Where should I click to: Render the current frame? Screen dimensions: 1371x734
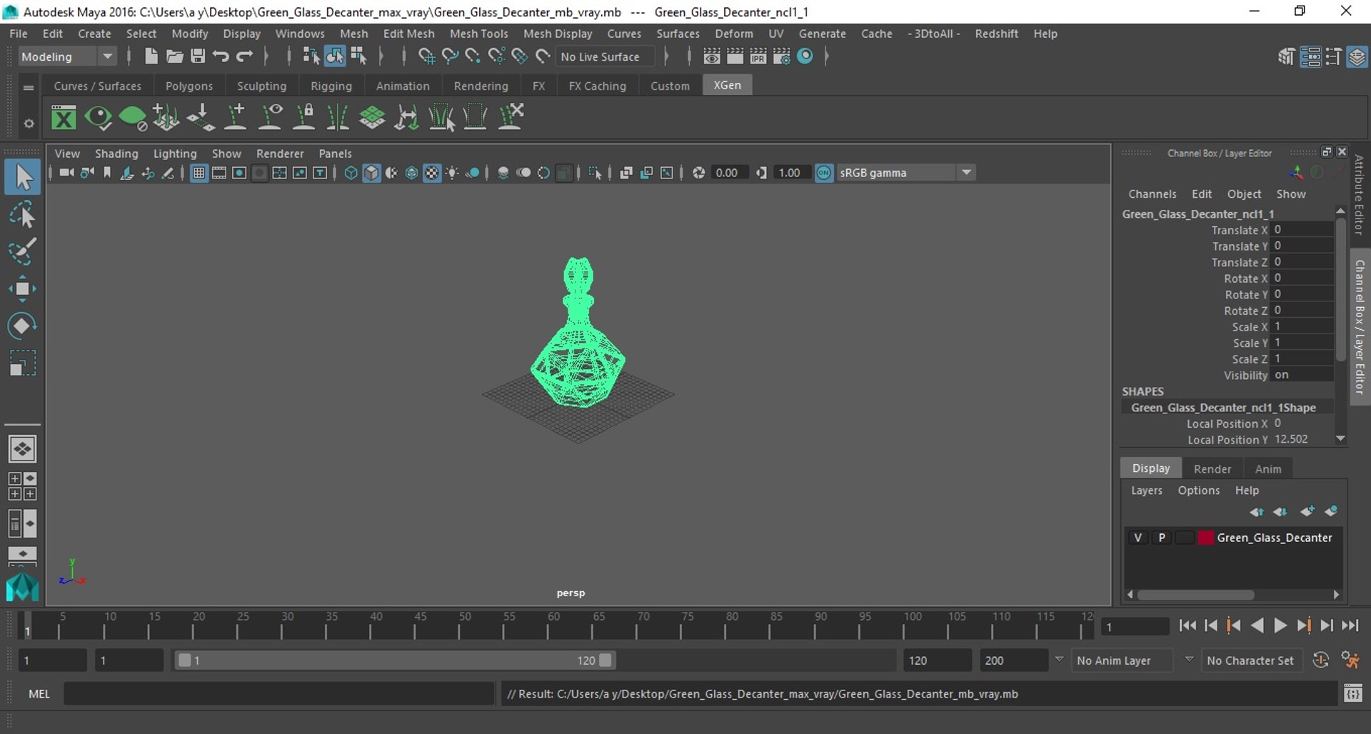click(x=735, y=56)
